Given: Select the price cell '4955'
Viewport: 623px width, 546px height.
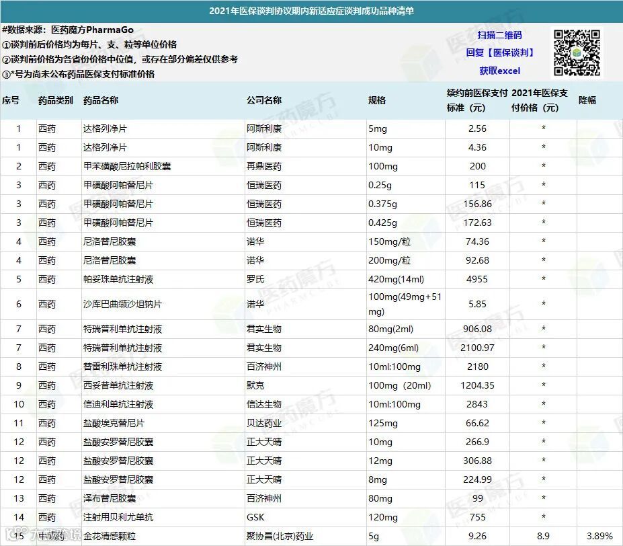Looking at the screenshot, I should coord(477,279).
